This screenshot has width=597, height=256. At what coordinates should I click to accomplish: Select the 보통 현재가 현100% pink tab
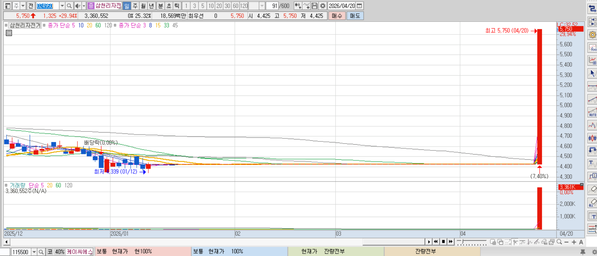[143, 252]
